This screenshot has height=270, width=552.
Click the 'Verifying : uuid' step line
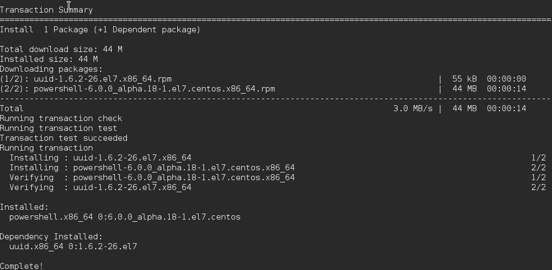tap(100, 187)
